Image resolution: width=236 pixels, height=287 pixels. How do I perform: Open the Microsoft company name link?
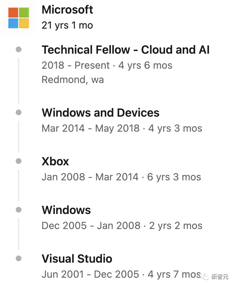[x=67, y=10]
